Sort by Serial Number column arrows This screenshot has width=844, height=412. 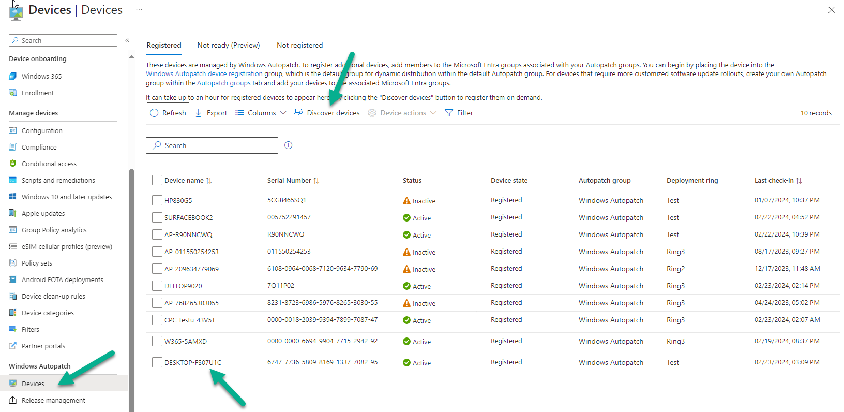click(317, 181)
